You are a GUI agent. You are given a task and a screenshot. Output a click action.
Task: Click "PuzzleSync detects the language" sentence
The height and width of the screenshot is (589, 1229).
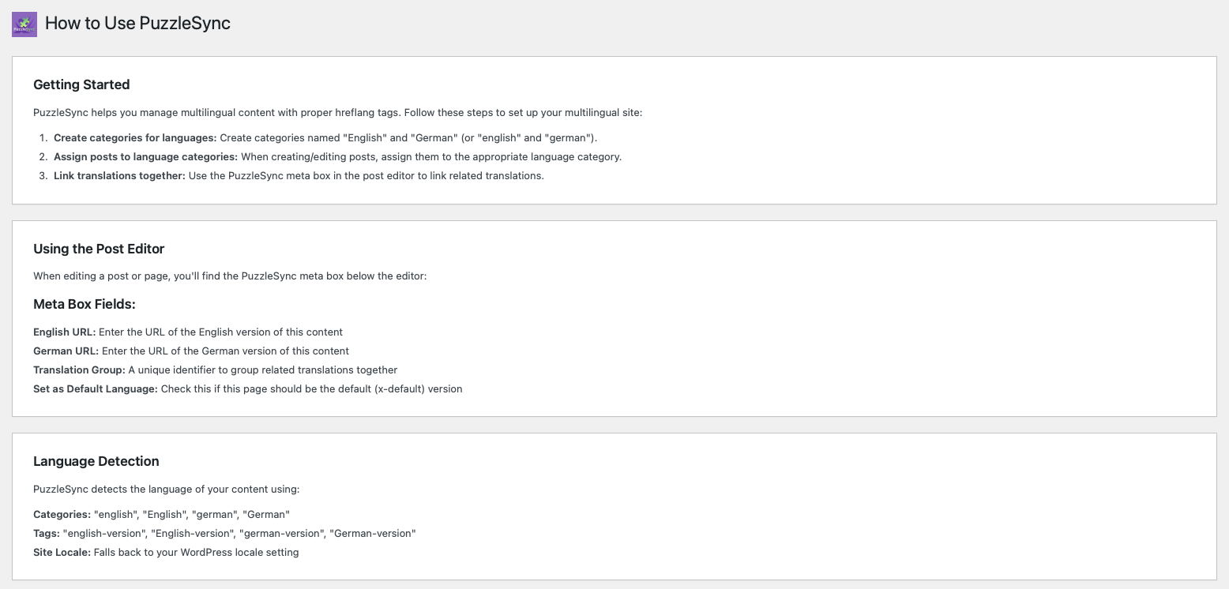click(167, 490)
